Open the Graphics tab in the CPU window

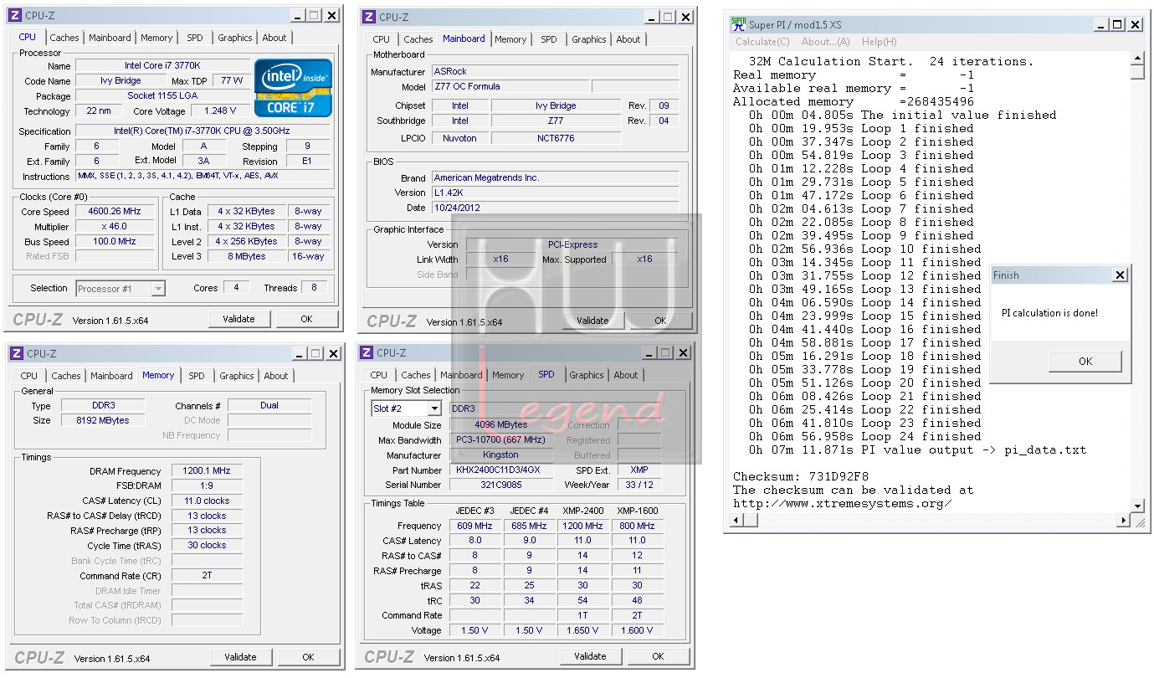(x=235, y=38)
